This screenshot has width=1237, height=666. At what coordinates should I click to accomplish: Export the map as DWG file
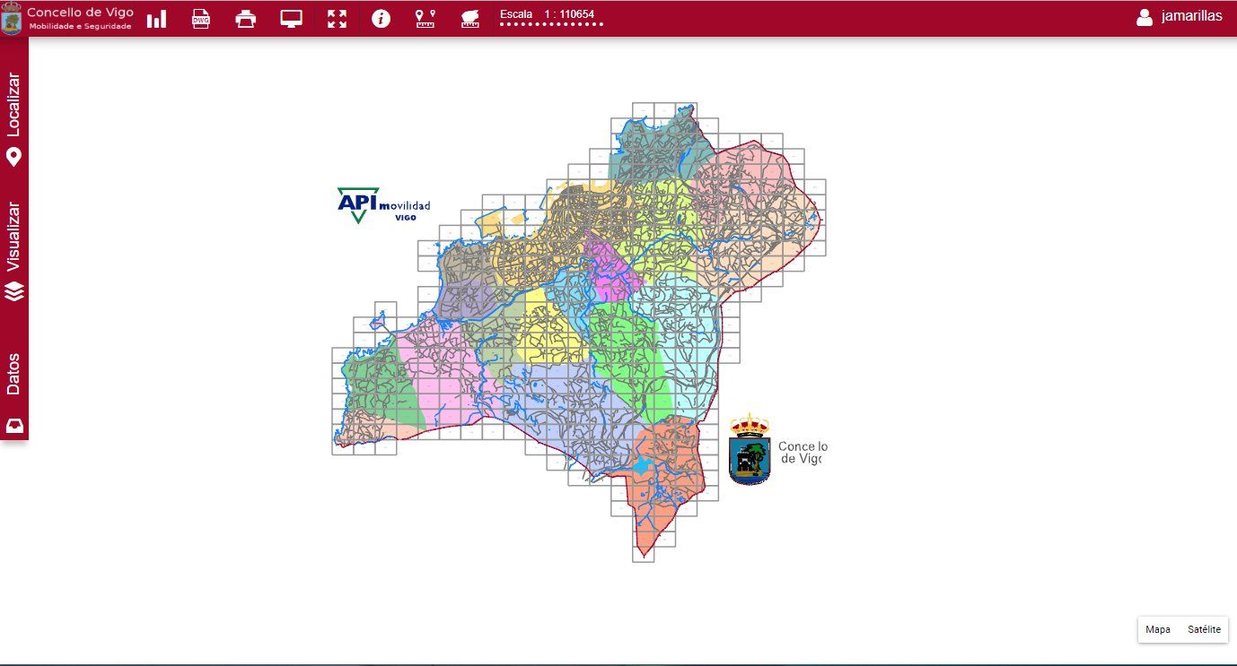[x=201, y=19]
